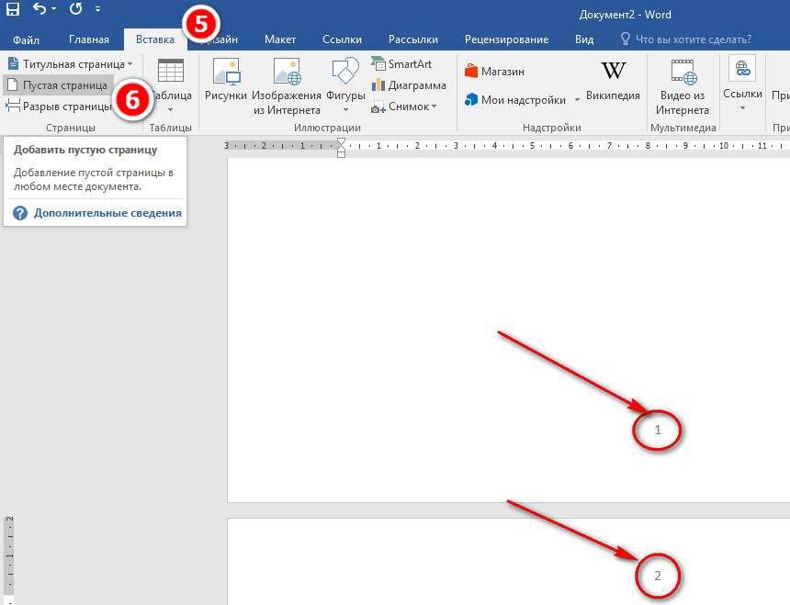Click the Мои надстройки icon
Viewport: 790px width, 605px height.
470,100
